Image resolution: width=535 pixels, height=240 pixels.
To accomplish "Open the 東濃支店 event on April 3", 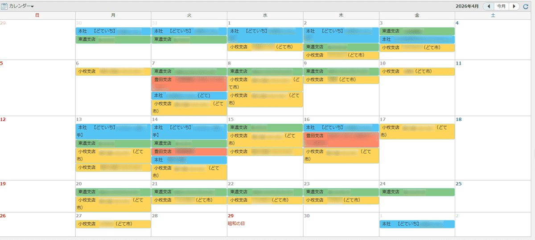I will tap(417, 31).
